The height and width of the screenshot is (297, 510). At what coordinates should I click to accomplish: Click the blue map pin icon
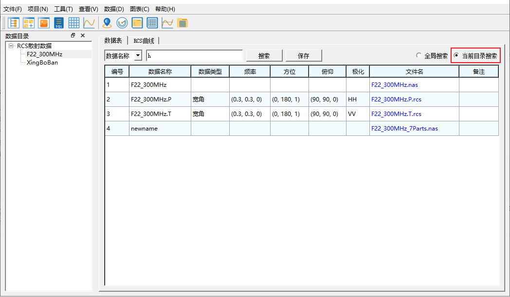click(107, 23)
